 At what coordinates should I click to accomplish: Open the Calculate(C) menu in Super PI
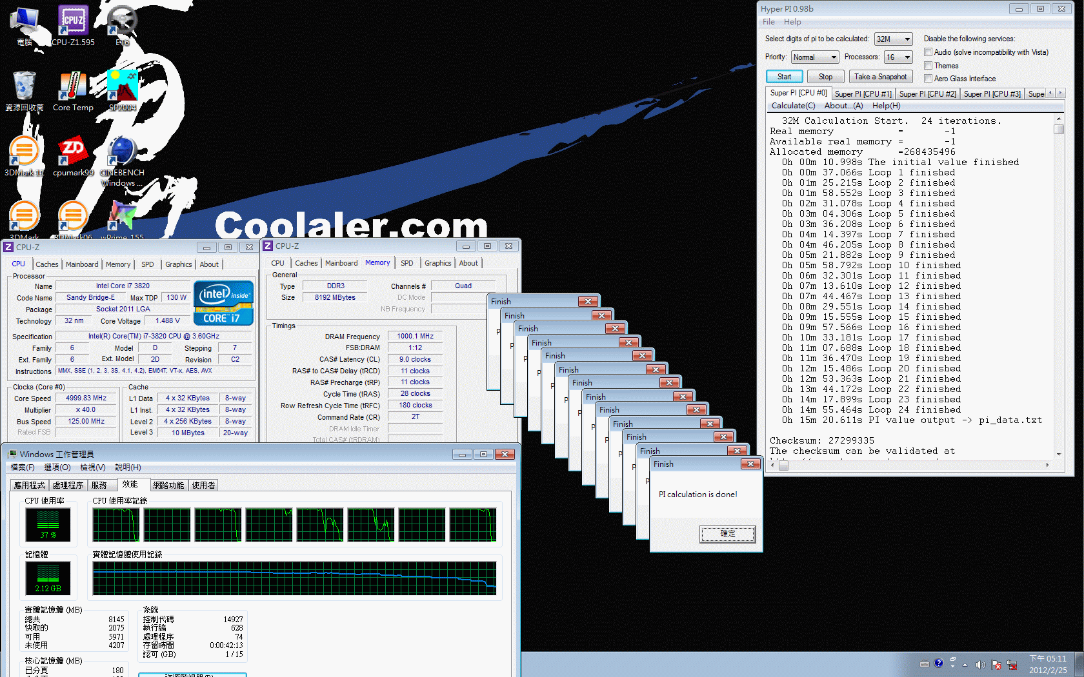click(793, 106)
